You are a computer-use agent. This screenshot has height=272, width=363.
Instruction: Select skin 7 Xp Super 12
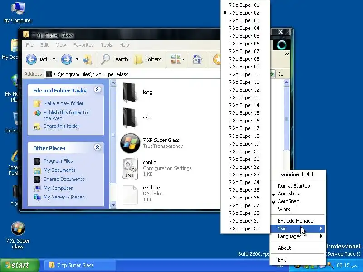coord(245,90)
